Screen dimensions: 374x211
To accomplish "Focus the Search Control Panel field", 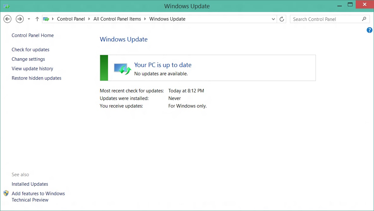I will click(x=330, y=19).
